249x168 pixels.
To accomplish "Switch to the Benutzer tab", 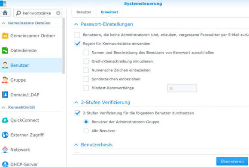I will tap(84, 12).
